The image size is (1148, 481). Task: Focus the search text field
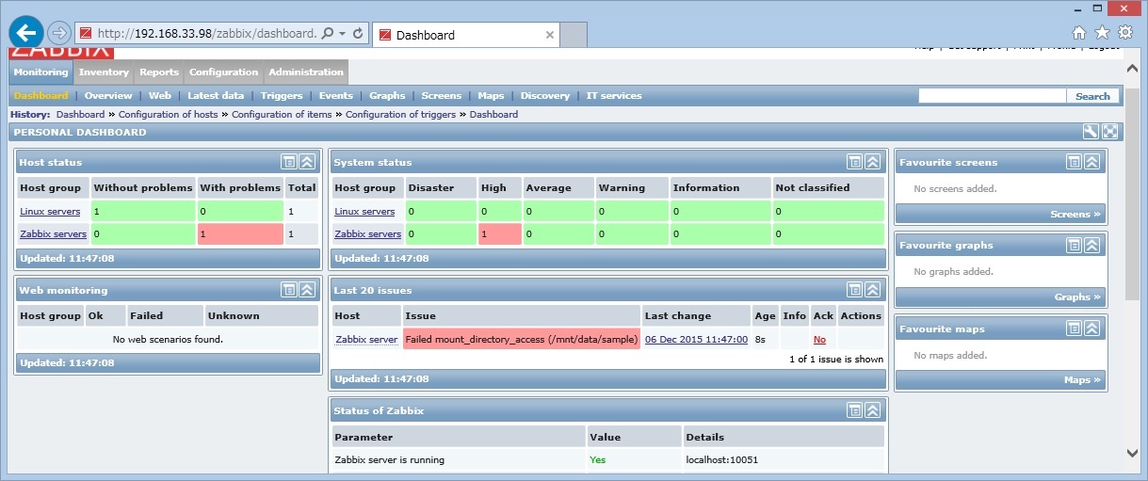pyautogui.click(x=993, y=96)
